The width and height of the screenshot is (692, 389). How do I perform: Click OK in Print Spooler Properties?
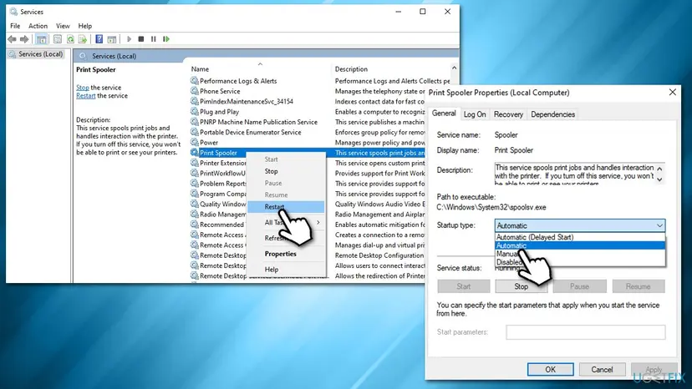point(550,370)
